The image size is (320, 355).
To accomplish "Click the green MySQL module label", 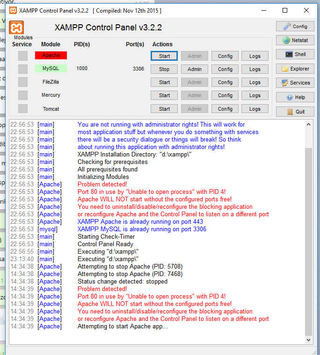I will point(51,68).
